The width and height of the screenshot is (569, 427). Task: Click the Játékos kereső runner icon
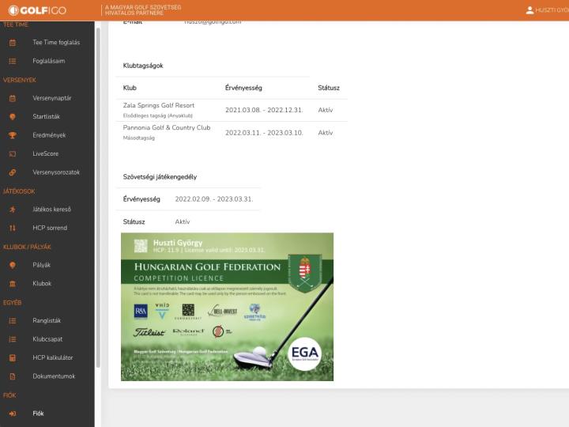tap(13, 209)
